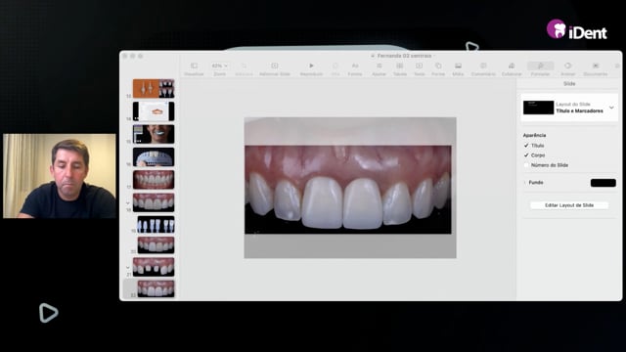The image size is (626, 352).
Task: Open the black Fundo color swatch
Action: click(x=603, y=183)
